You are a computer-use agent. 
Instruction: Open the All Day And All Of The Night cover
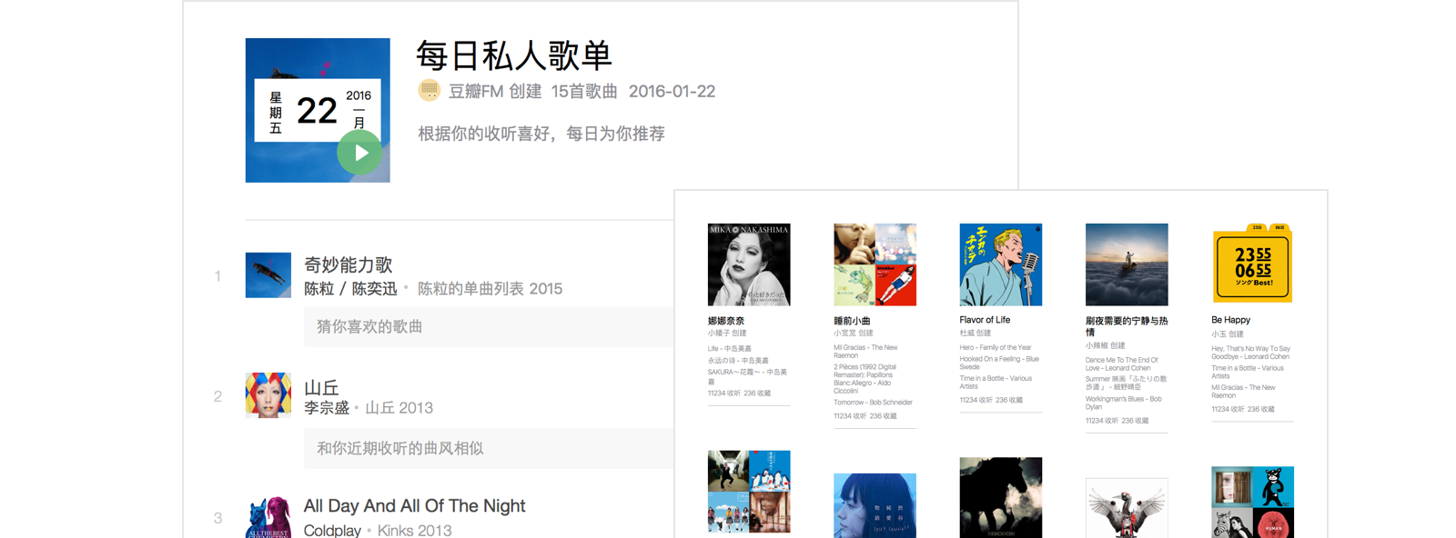tap(268, 517)
